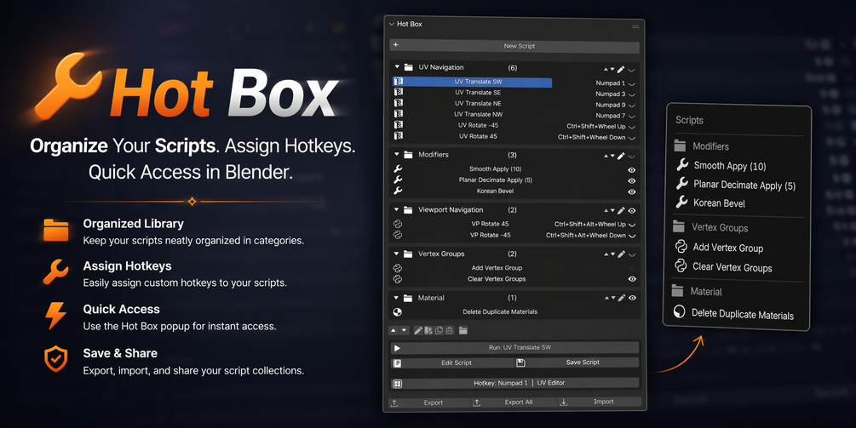The width and height of the screenshot is (856, 428).
Task: Toggle popup visibility eye for Korean Bevel
Action: tap(632, 192)
